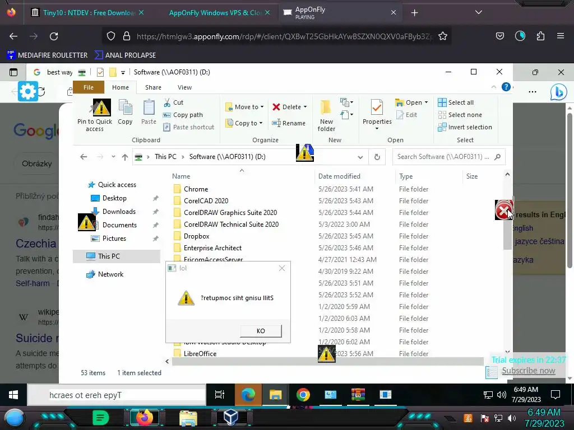
Task: Click the Rename command
Action: [x=289, y=123]
